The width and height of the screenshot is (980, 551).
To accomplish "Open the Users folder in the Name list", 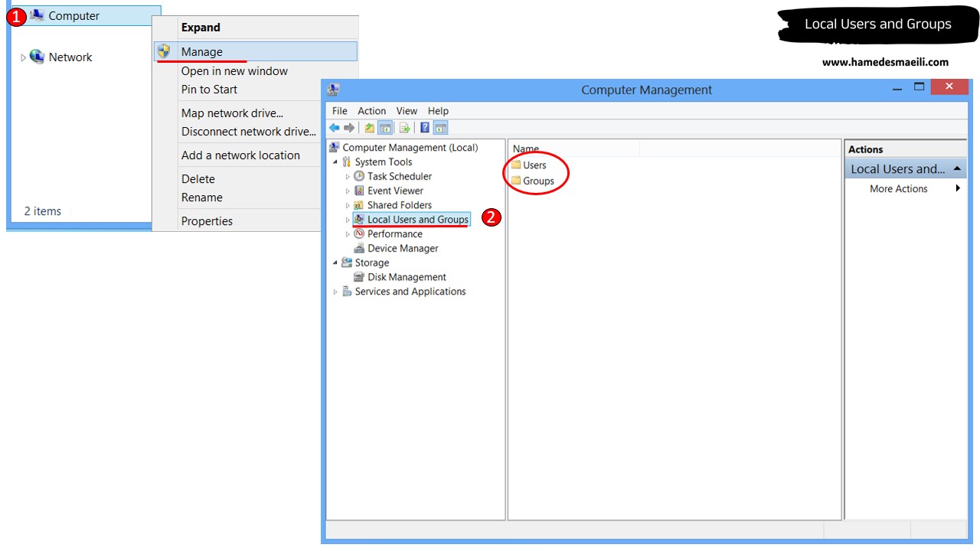I will tap(529, 165).
